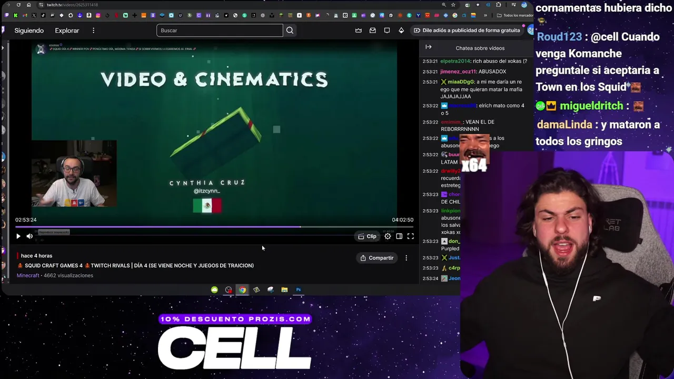Mute the video volume
674x379 pixels.
coord(29,236)
